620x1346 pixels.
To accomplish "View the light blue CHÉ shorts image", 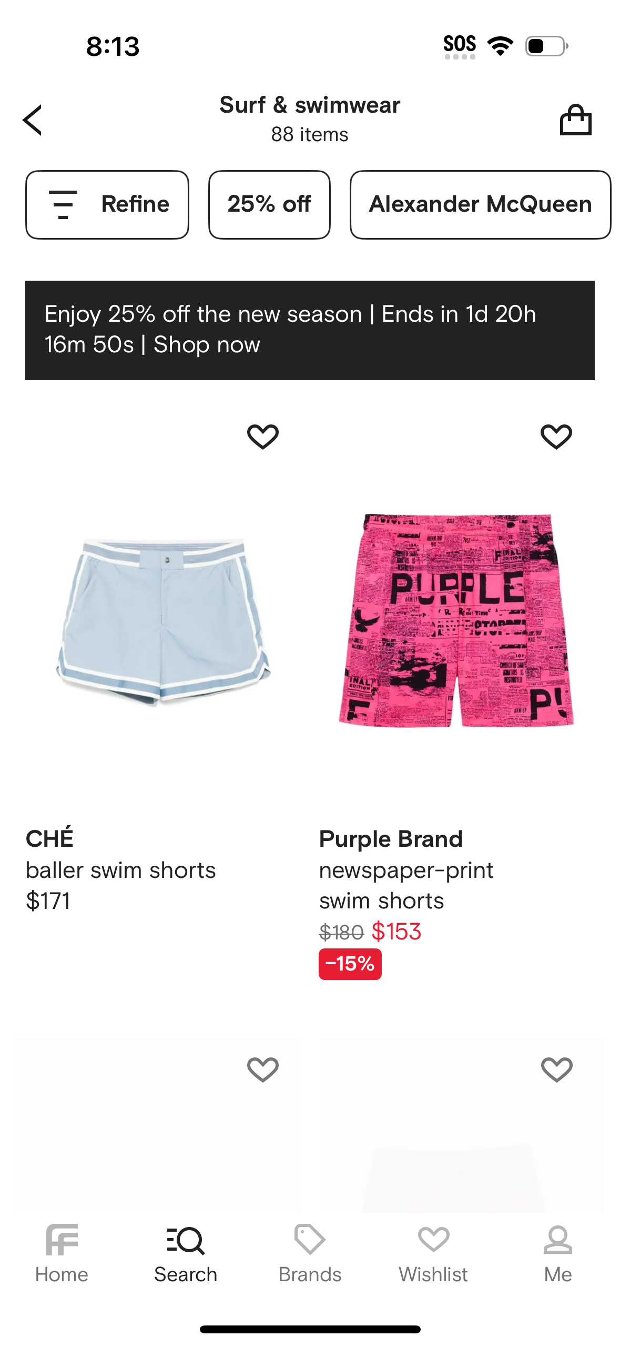I will click(163, 621).
